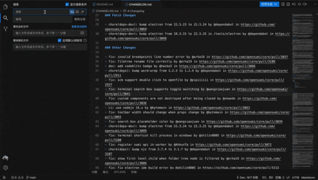Viewport: 318px width, 180px height.
Task: Click split editor icon
Action: 288,4
